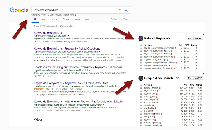
Task: Switch to the Maps tab
Action: 77,19
